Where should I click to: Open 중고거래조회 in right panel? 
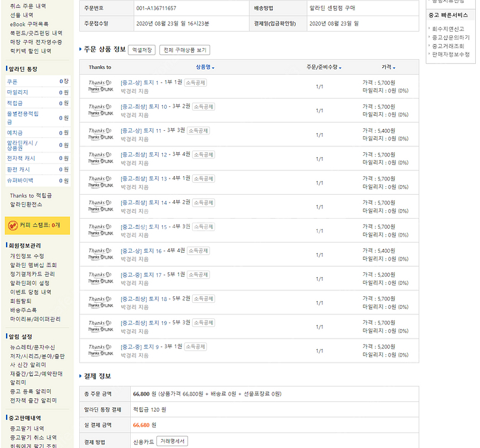448,46
